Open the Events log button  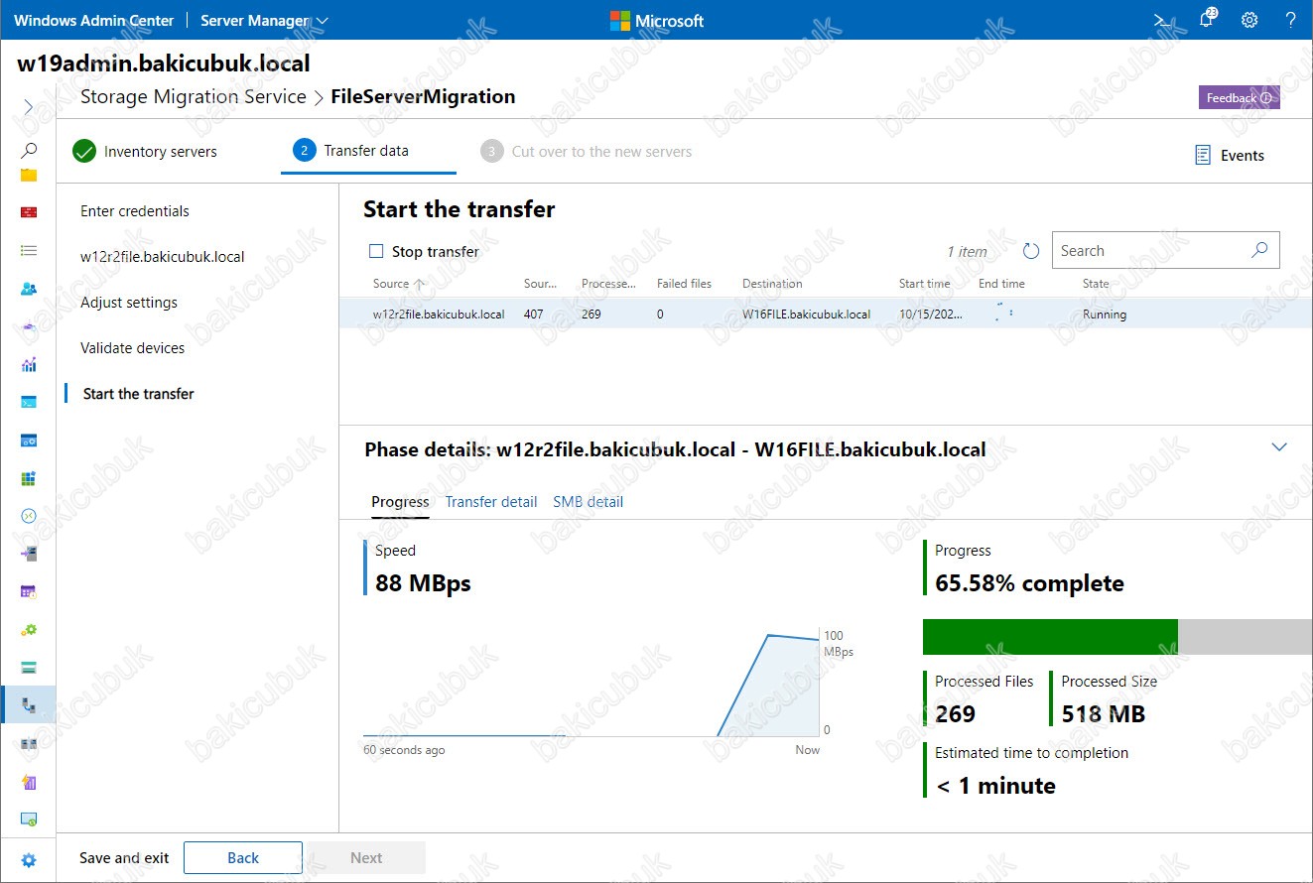(x=1230, y=156)
